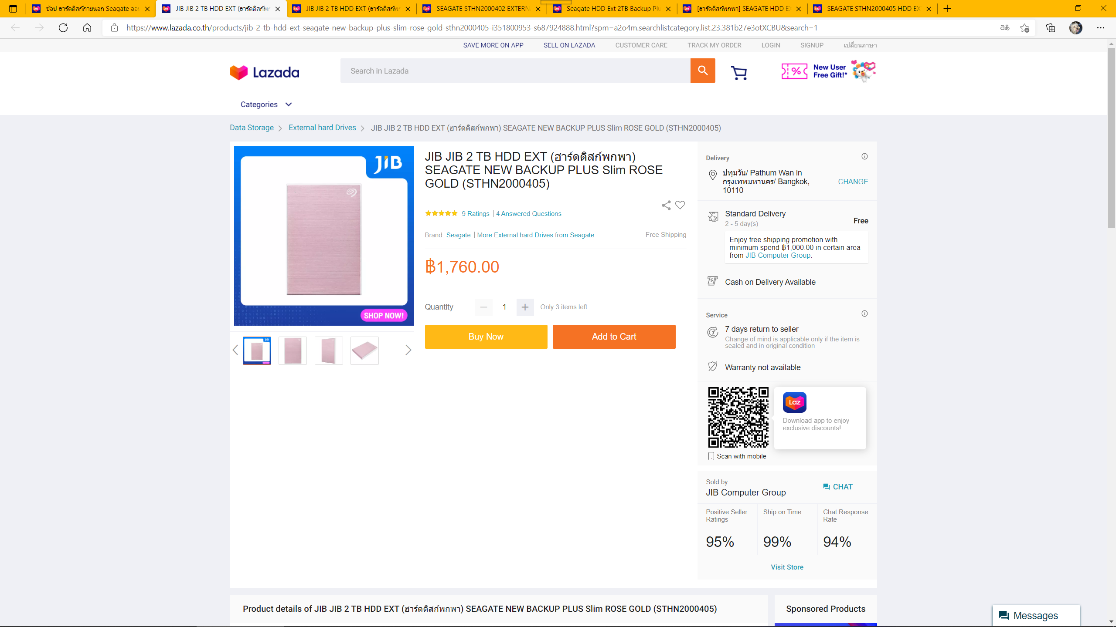Click the Lazada logo
This screenshot has width=1116, height=627.
[x=265, y=72]
